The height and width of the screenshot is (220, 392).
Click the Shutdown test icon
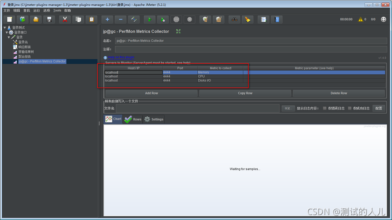[190, 19]
